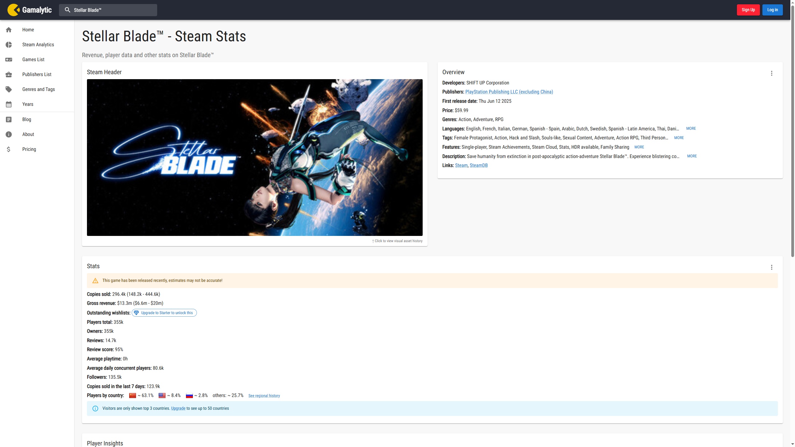Click 'Followers: 135.5k' stat text
This screenshot has width=795, height=447.
(x=104, y=377)
